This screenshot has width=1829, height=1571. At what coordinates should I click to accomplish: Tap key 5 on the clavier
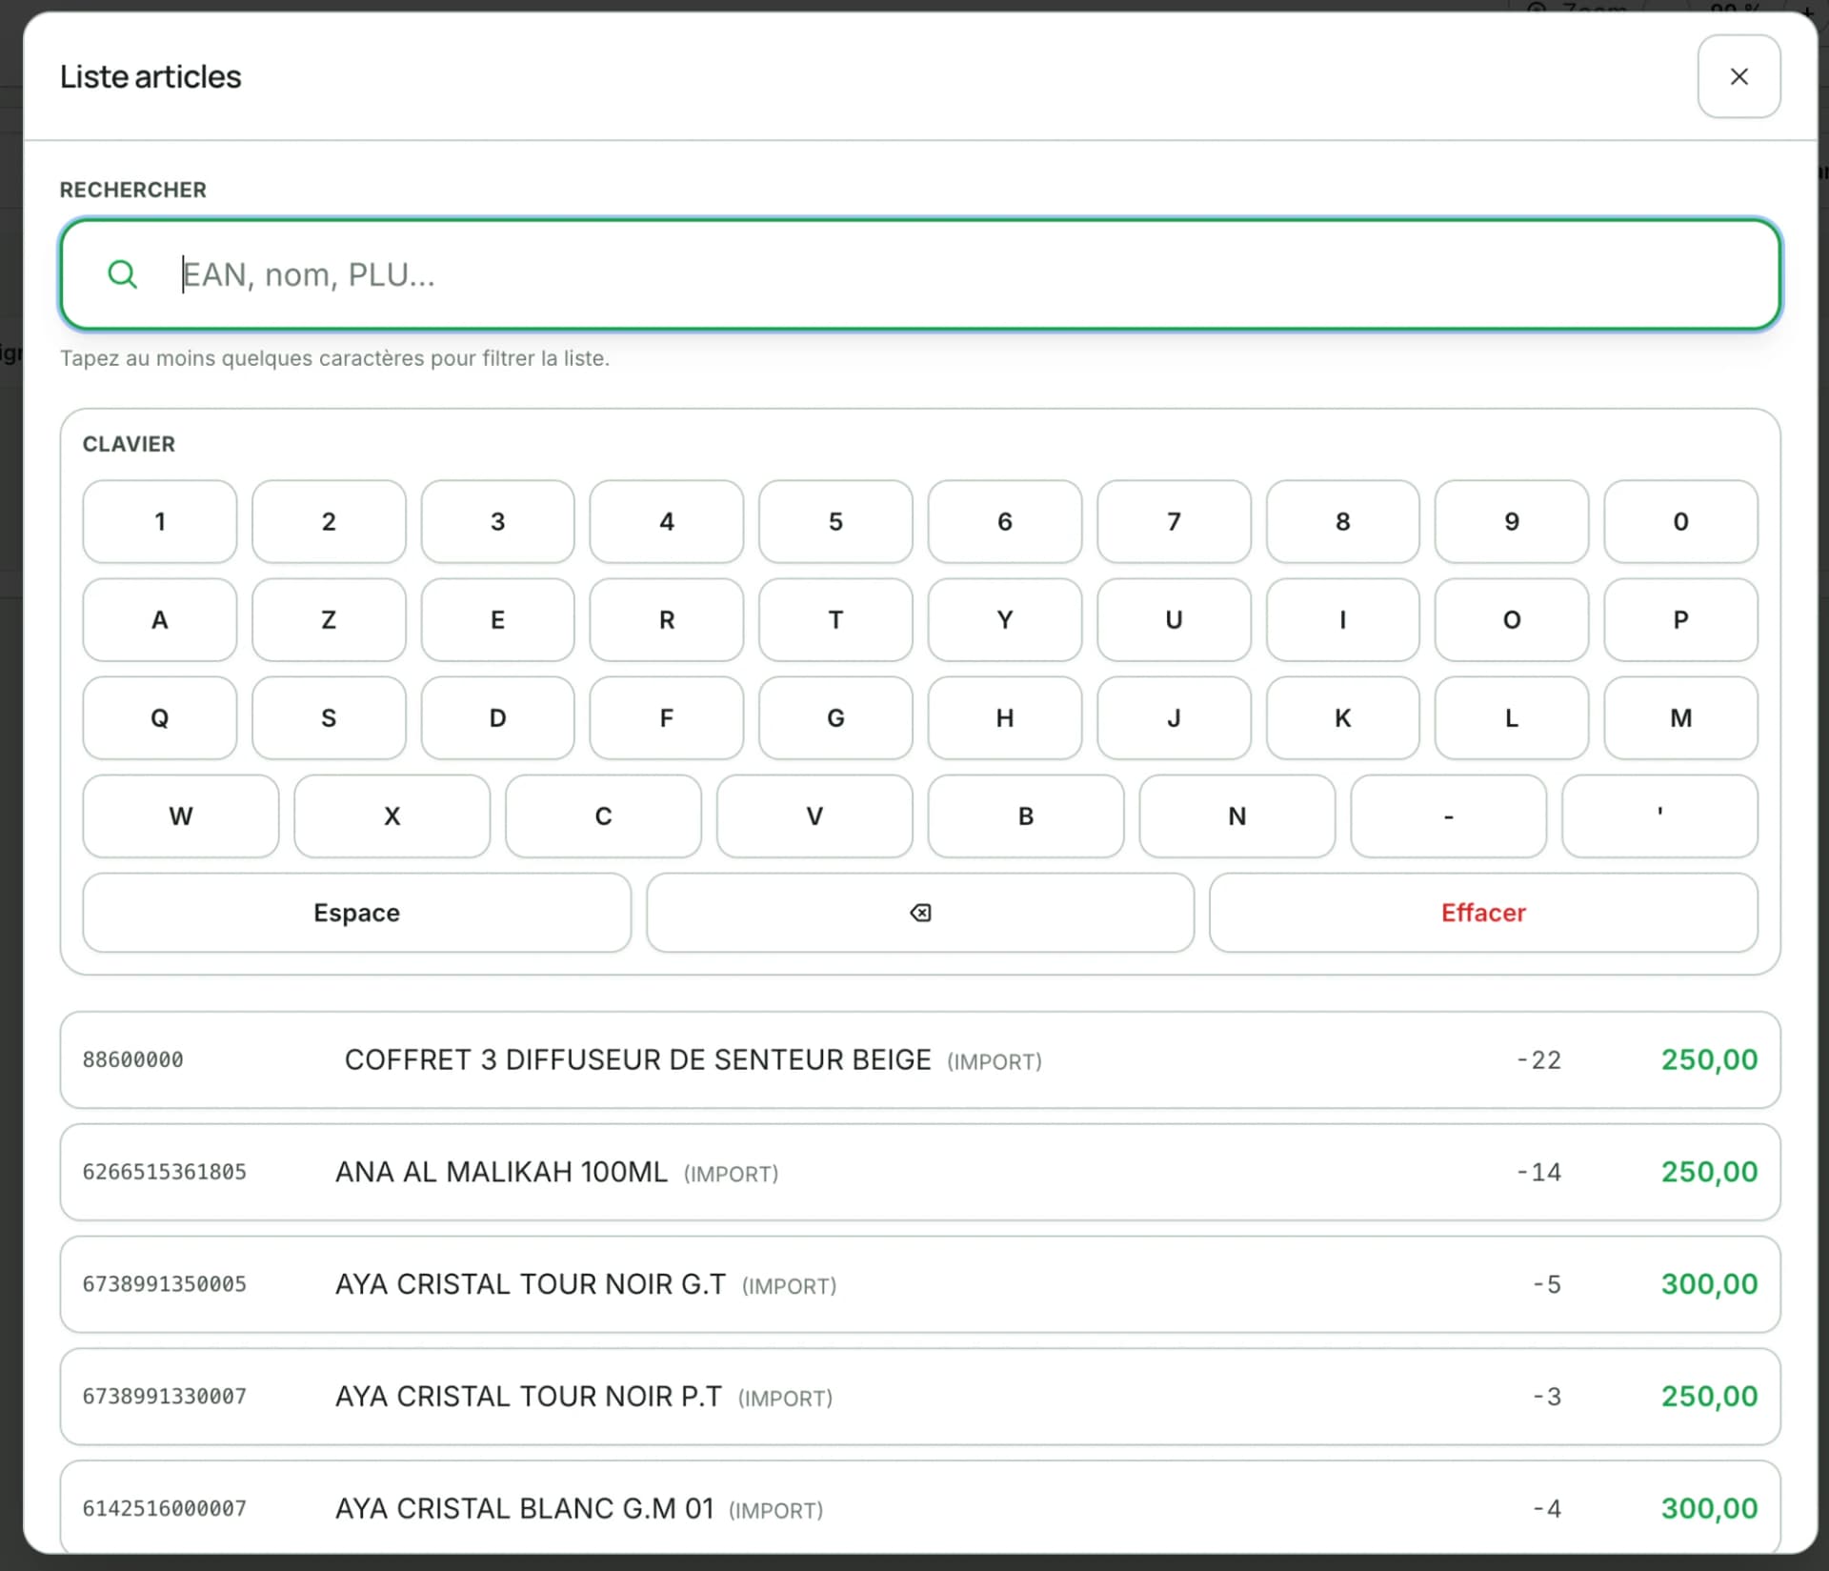coord(835,522)
